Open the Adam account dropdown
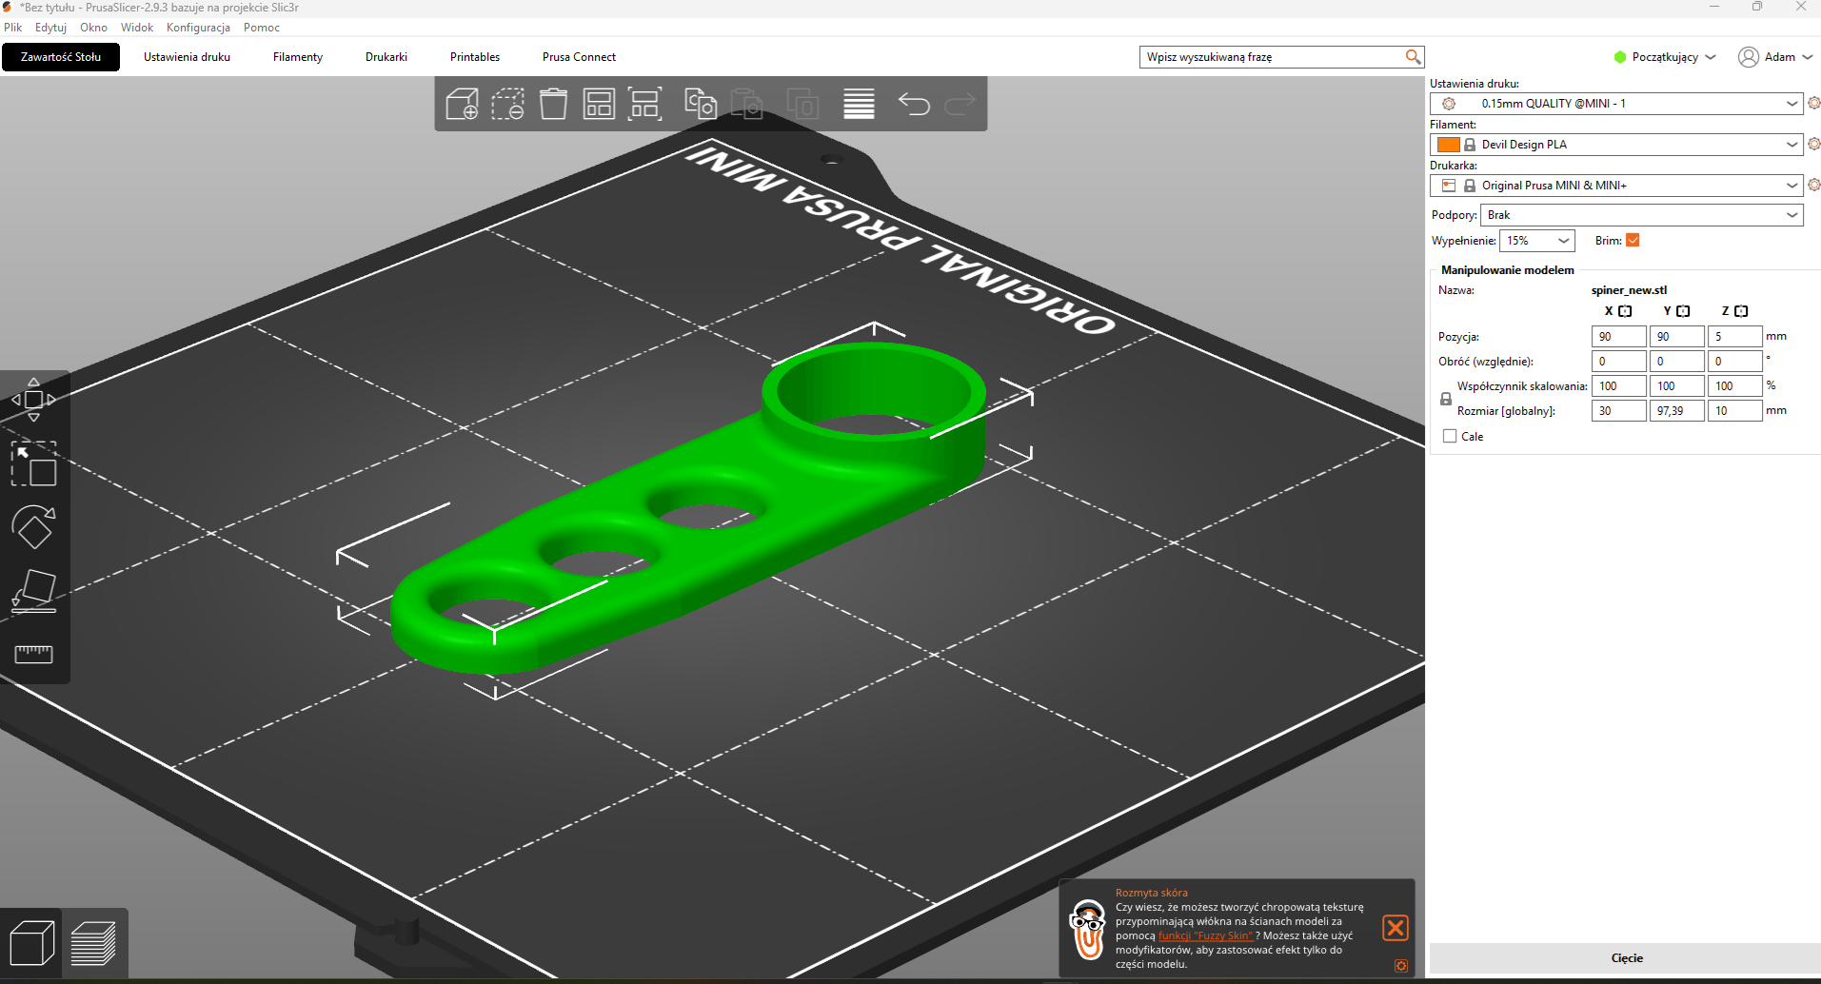The width and height of the screenshot is (1821, 984). 1775,57
